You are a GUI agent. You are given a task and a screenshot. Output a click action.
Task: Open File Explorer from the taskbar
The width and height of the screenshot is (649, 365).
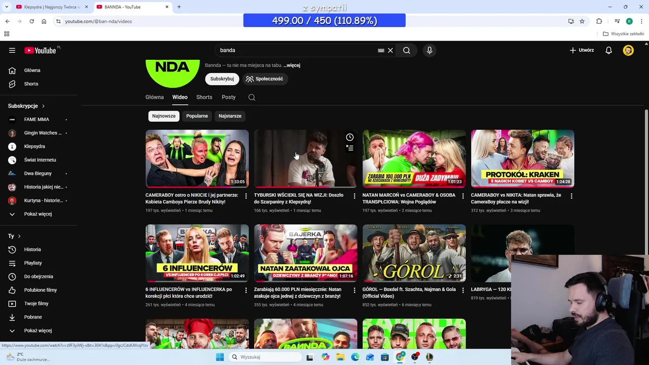tap(340, 357)
